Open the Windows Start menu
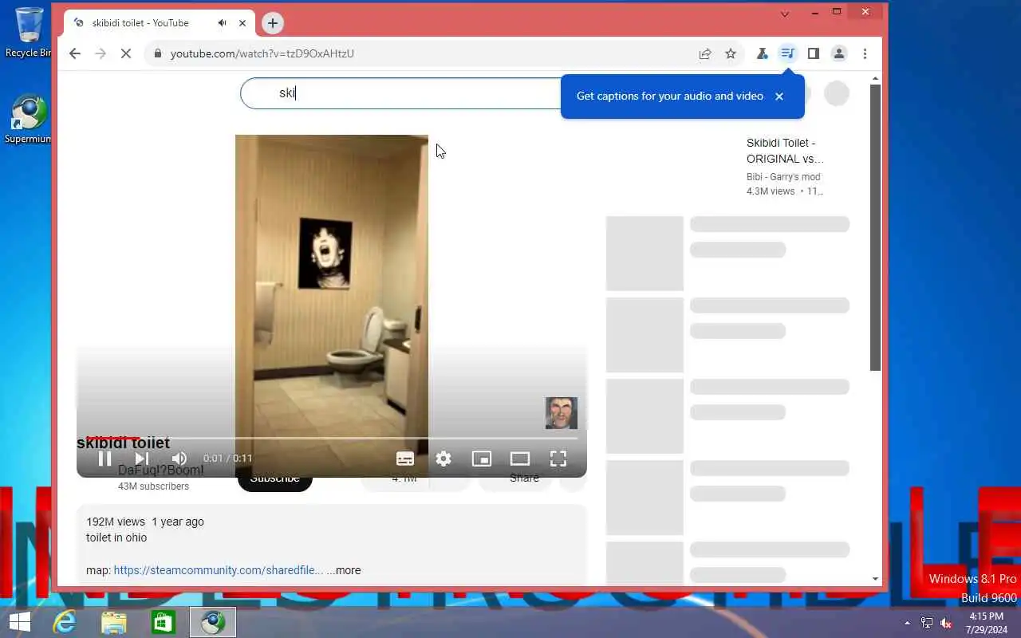The height and width of the screenshot is (638, 1021). coord(19,622)
